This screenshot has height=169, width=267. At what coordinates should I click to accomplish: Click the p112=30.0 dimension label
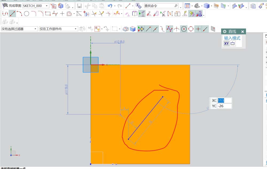[119, 42]
